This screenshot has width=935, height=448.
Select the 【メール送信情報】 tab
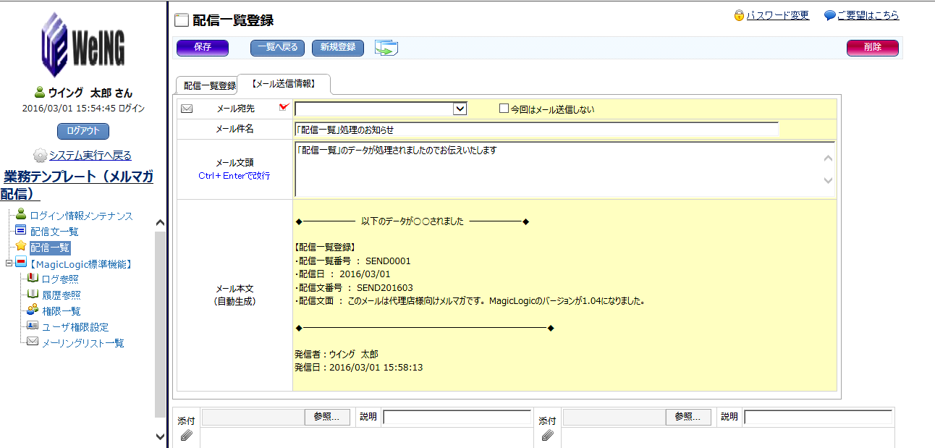coord(283,84)
